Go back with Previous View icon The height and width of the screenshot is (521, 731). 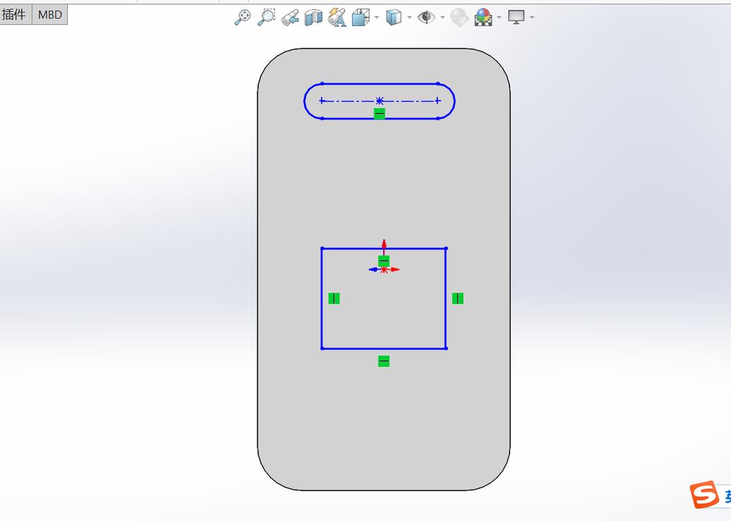[x=290, y=18]
